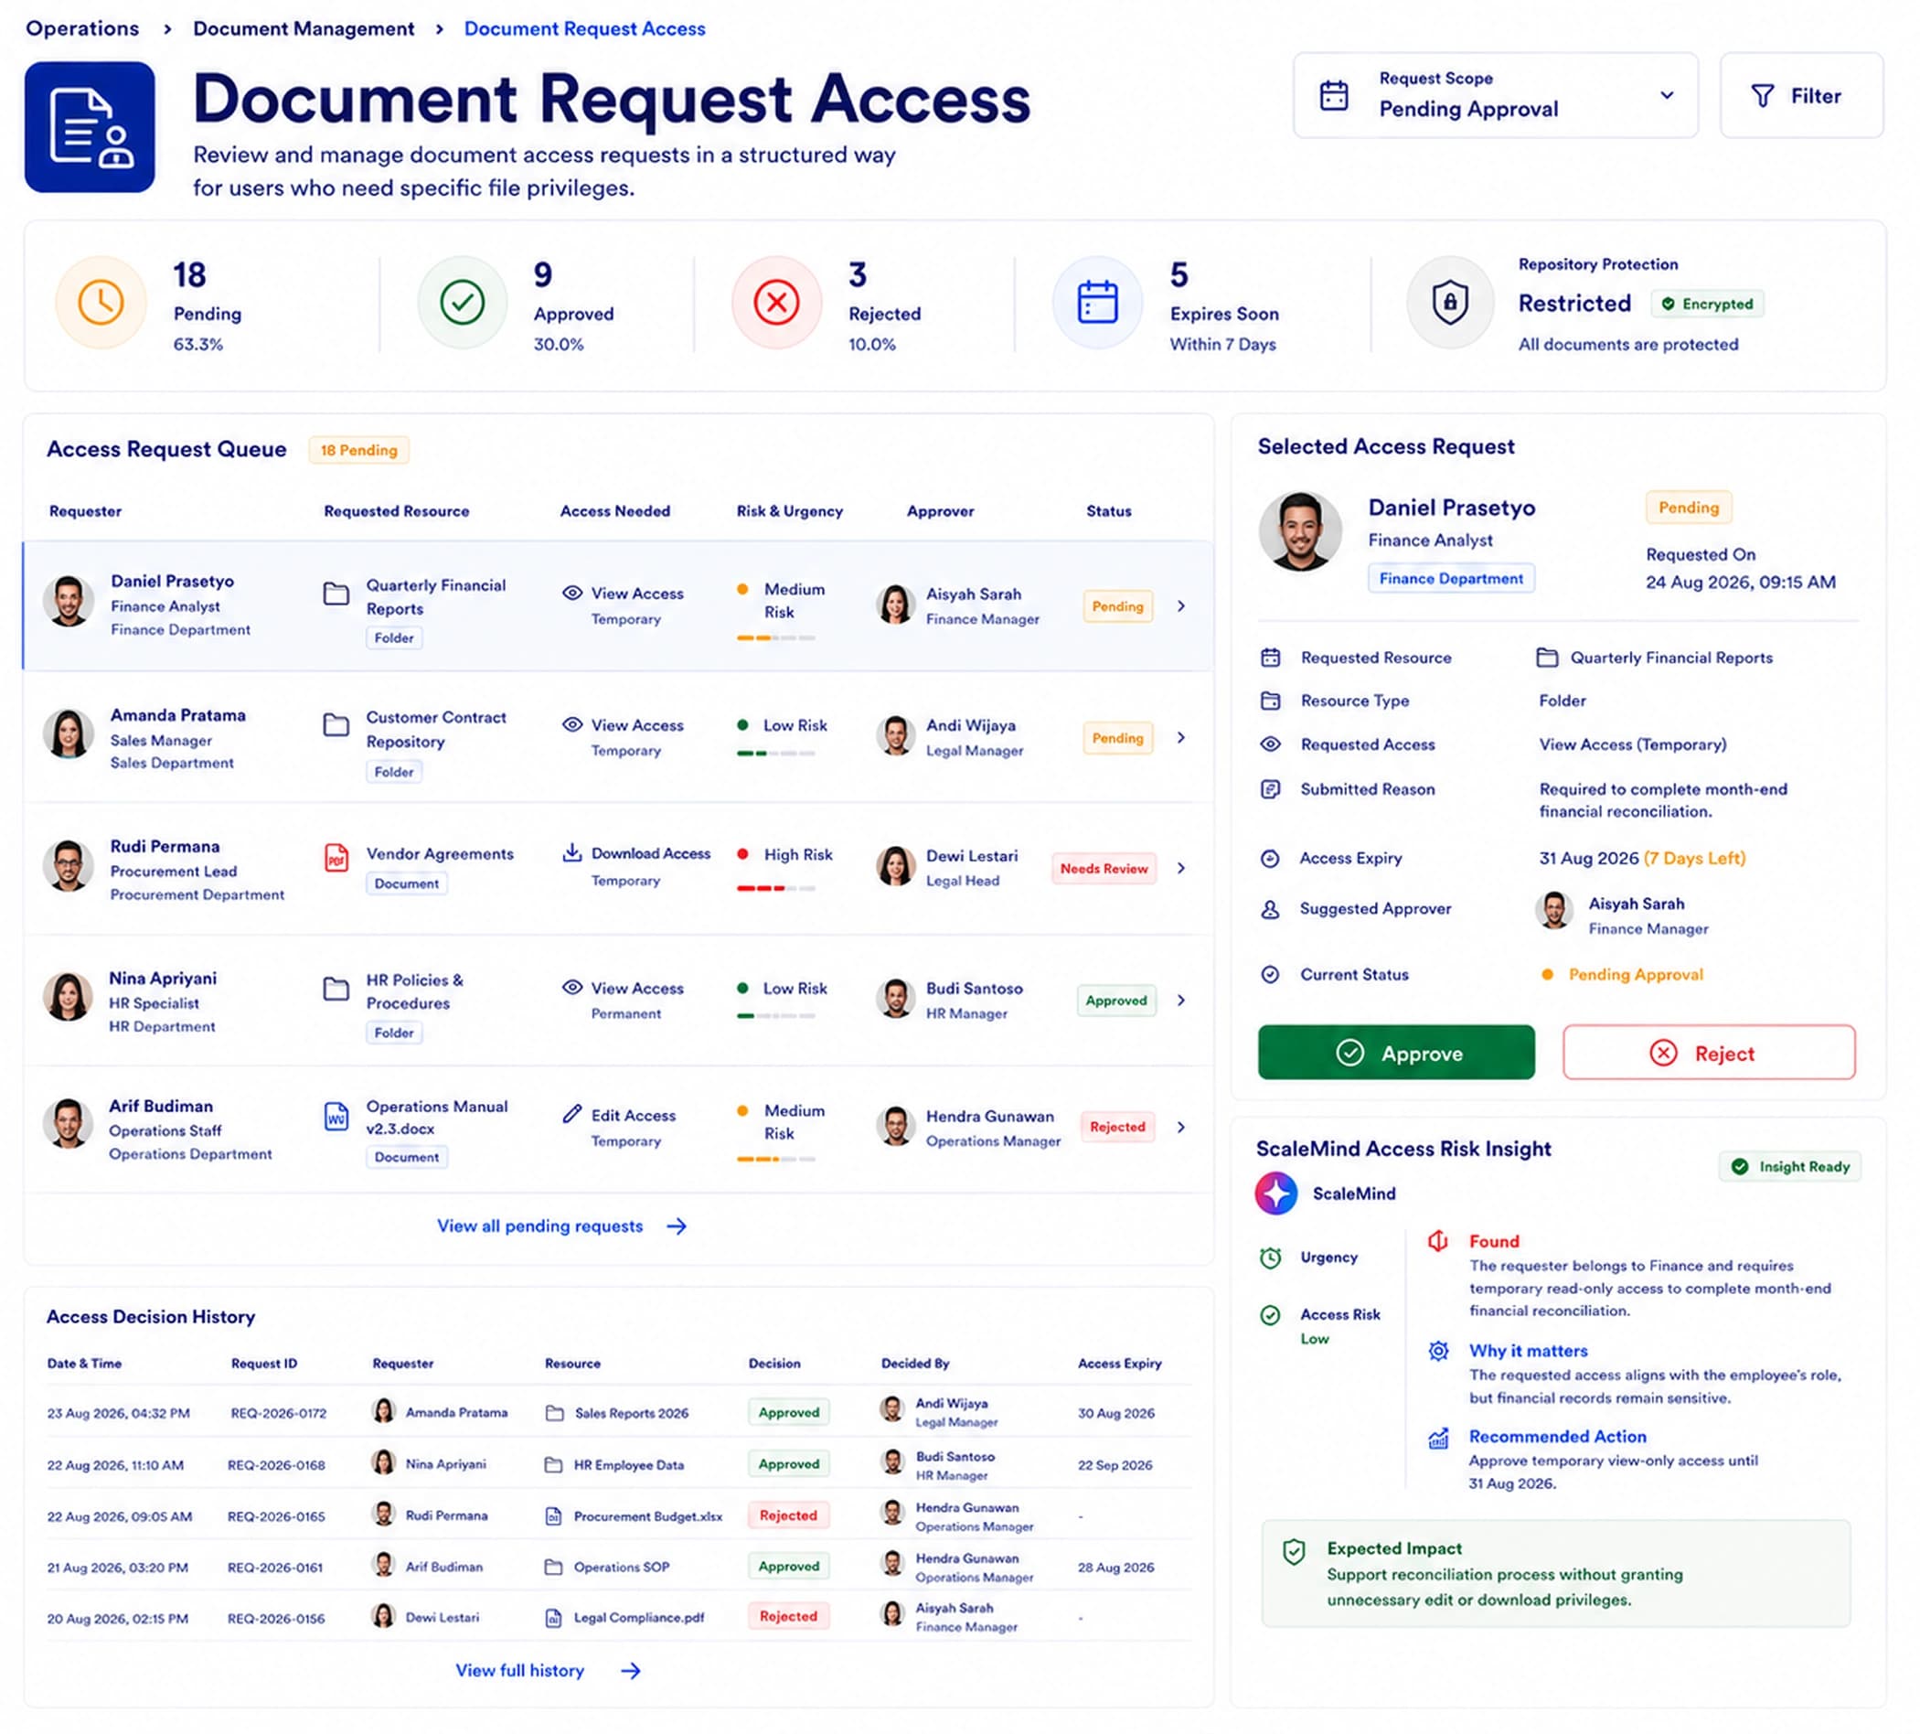This screenshot has width=1920, height=1734.
Task: Click the Document Request Access logo icon
Action: [90, 127]
